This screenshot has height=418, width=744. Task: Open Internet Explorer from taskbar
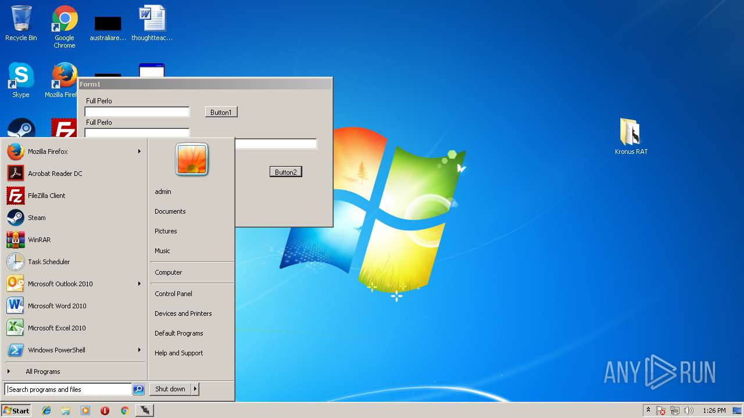point(46,410)
